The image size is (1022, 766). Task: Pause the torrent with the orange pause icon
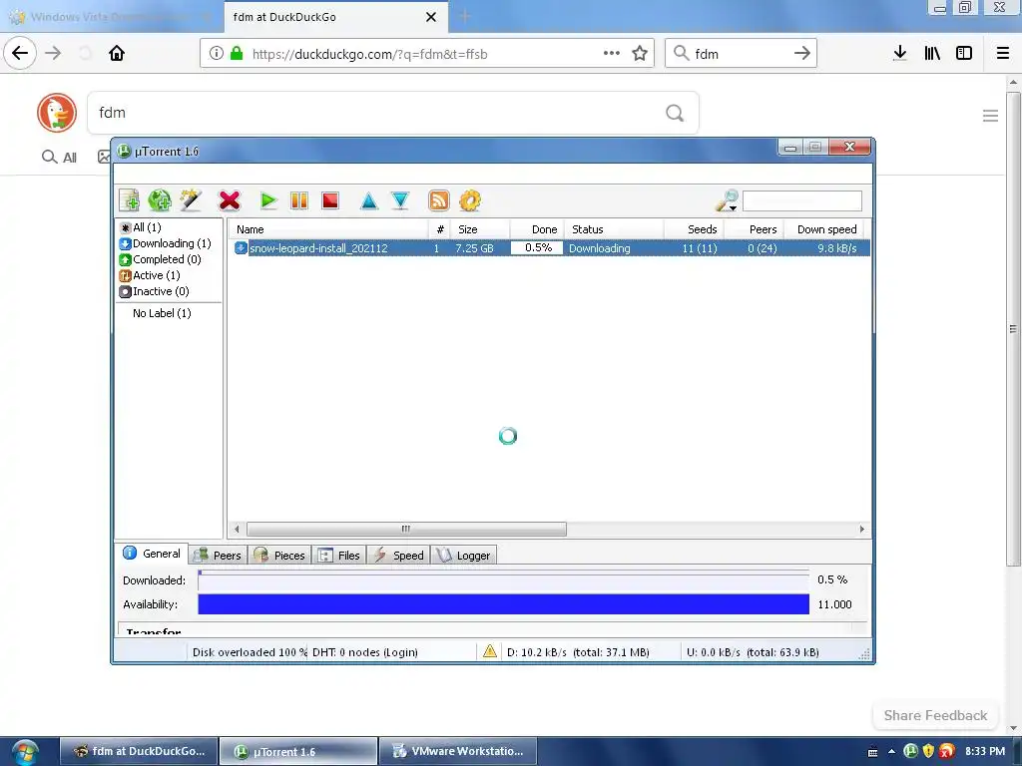click(299, 200)
